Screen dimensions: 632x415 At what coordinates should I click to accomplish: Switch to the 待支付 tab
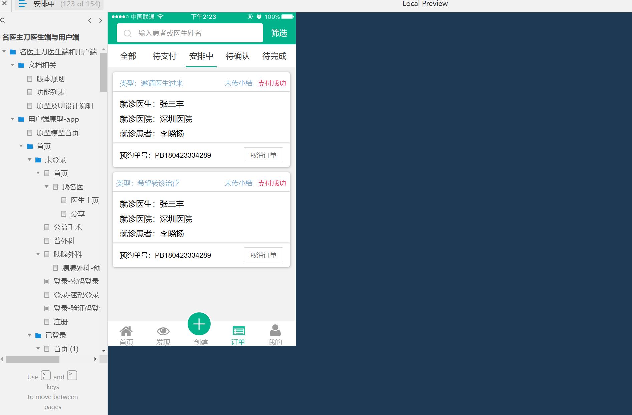(x=165, y=56)
